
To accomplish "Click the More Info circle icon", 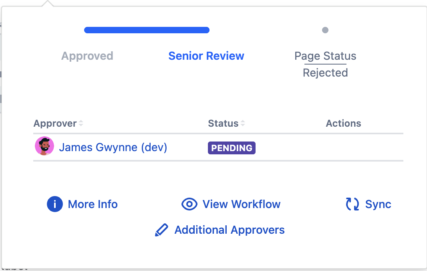I will [x=55, y=204].
